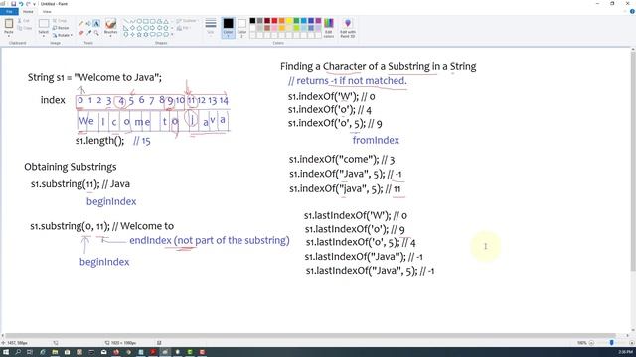
Task: Click Undo in quick access toolbar
Action: coord(21,4)
